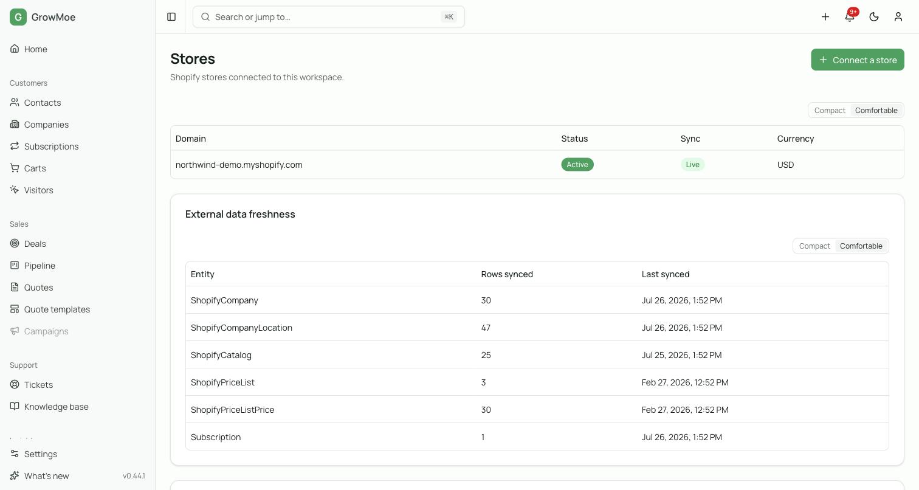Click the Quote templates layout icon
Image resolution: width=919 pixels, height=490 pixels.
pyautogui.click(x=15, y=309)
